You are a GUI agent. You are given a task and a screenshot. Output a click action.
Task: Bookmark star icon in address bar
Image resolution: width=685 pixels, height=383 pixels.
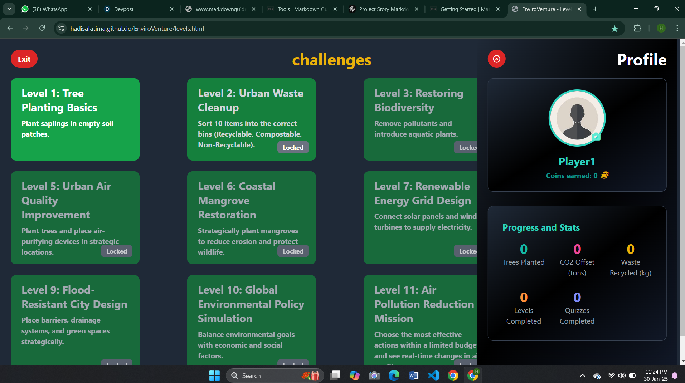coord(614,29)
